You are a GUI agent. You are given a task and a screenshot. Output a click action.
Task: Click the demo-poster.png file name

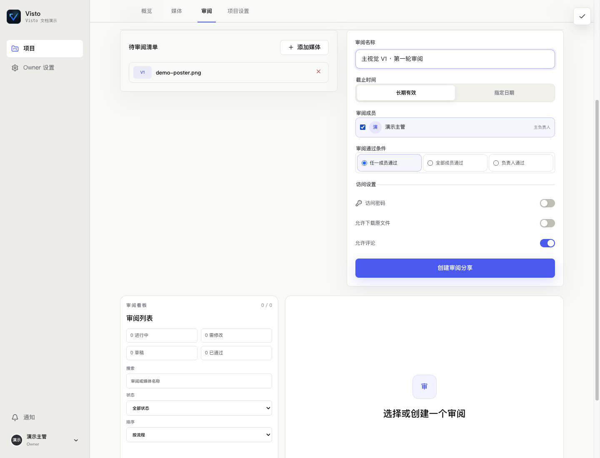(x=178, y=73)
